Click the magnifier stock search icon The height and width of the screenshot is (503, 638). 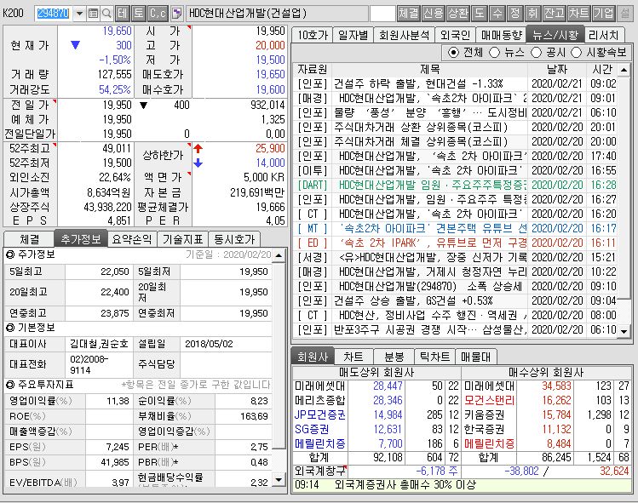[x=106, y=14]
